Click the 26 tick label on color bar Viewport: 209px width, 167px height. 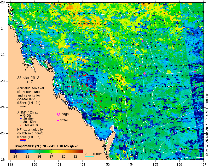(39, 157)
